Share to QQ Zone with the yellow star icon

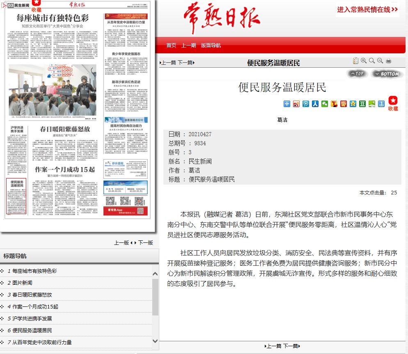click(x=353, y=104)
